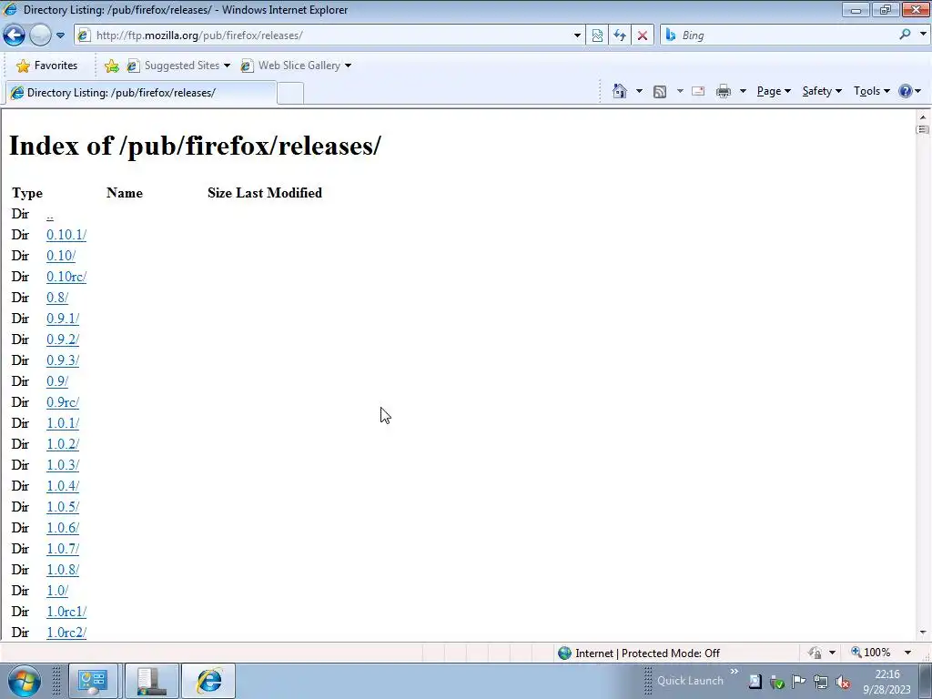Open the 0.9rc/ directory link
This screenshot has width=932, height=699.
click(x=63, y=402)
